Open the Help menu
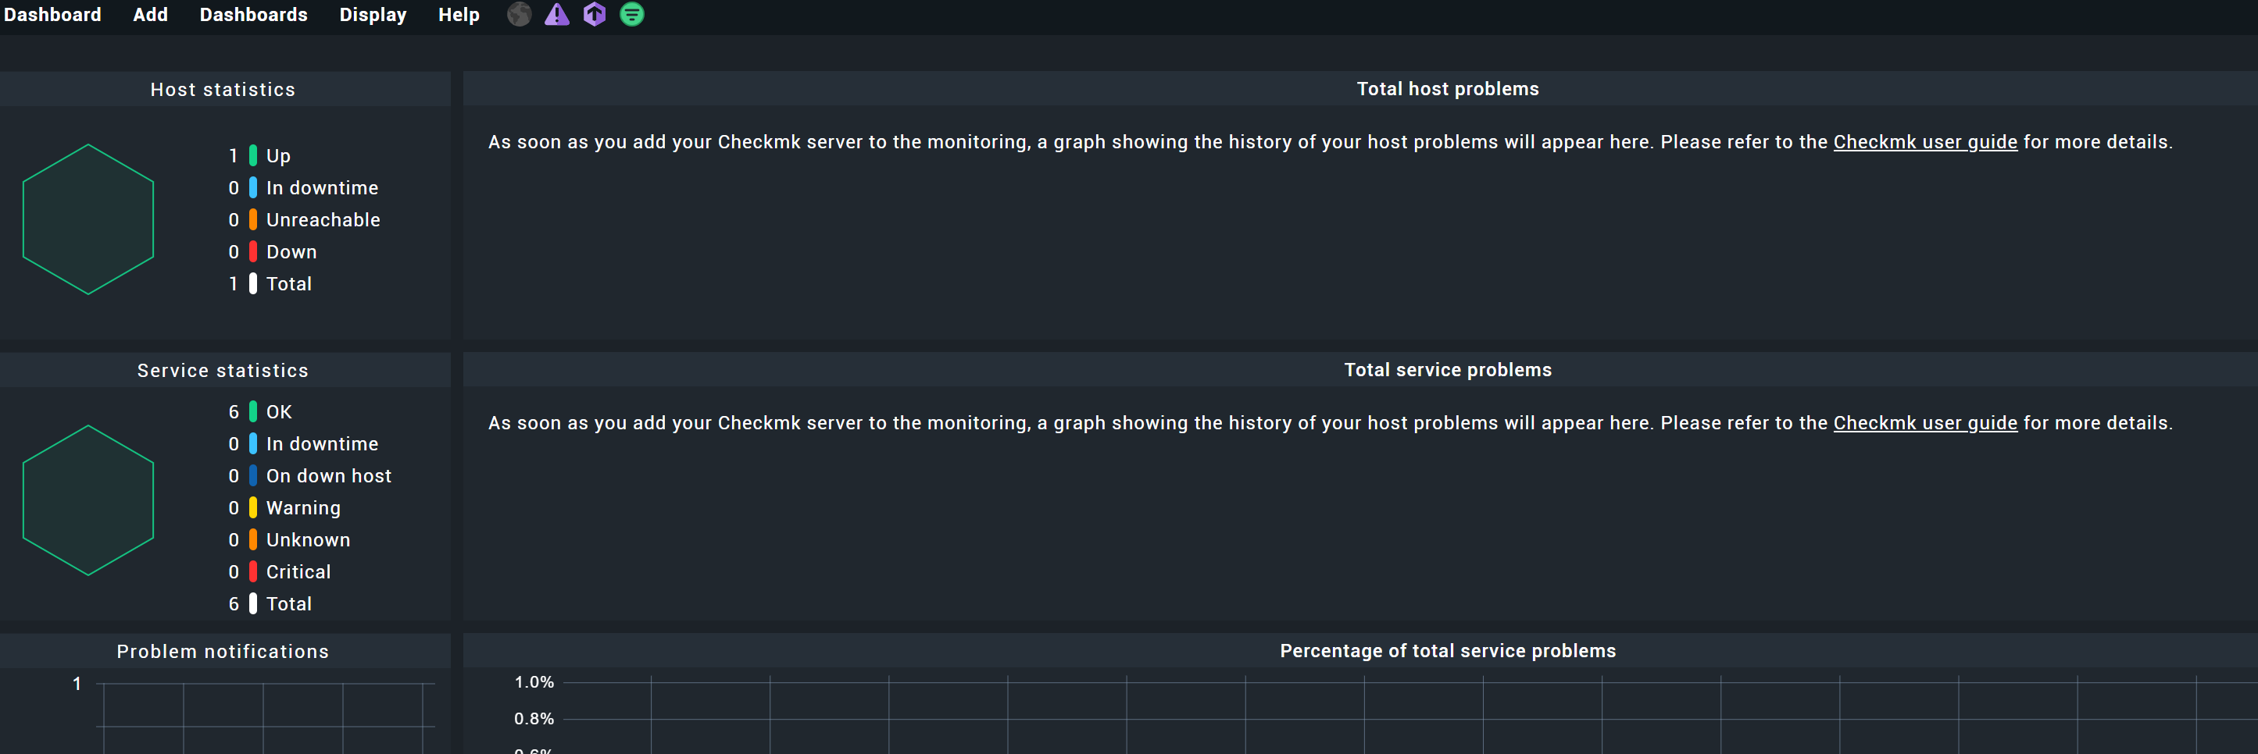The height and width of the screenshot is (754, 2258). click(459, 15)
